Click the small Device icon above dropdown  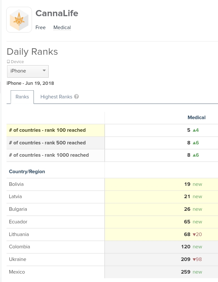pos(8,62)
